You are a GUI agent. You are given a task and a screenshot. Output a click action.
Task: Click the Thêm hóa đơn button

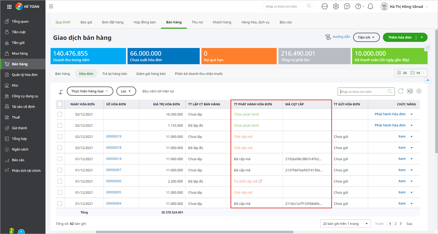click(400, 37)
